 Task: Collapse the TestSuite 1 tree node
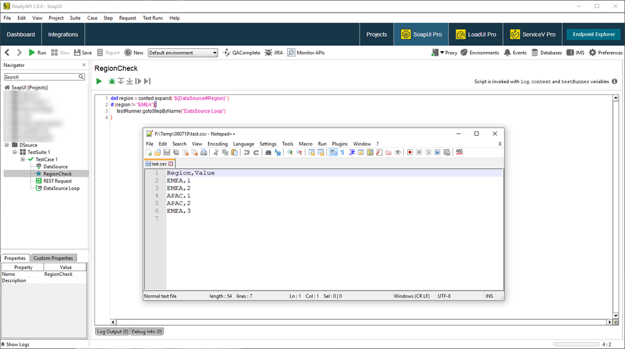click(16, 152)
